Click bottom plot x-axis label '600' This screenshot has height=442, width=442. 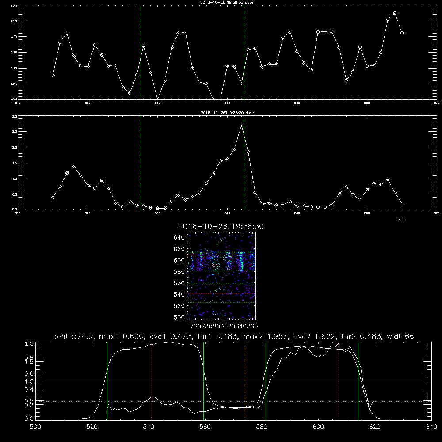click(319, 427)
